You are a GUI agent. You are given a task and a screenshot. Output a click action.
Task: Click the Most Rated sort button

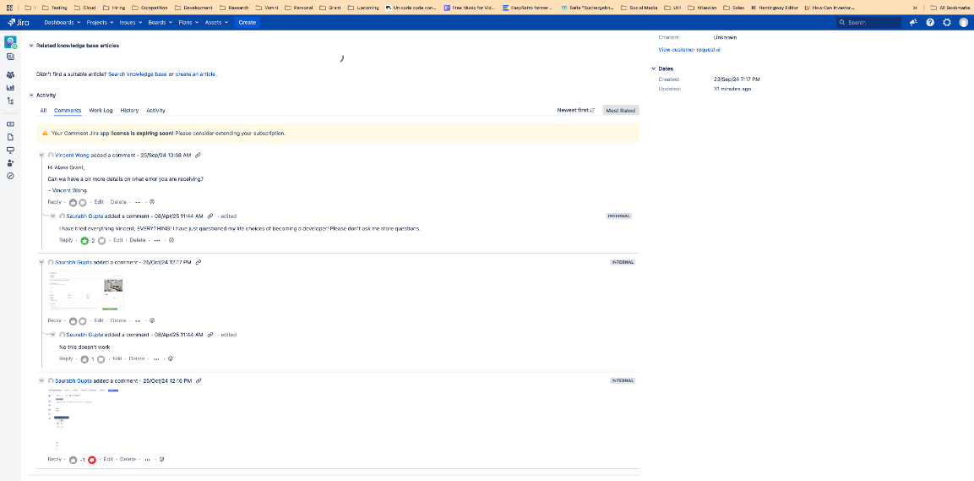(621, 111)
